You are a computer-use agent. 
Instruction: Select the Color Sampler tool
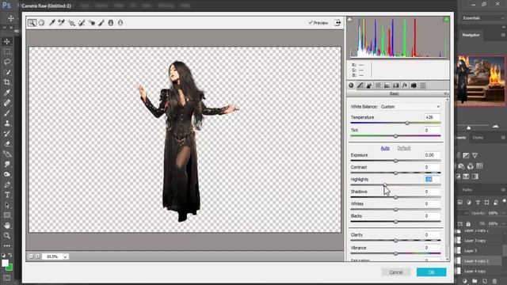coord(62,23)
